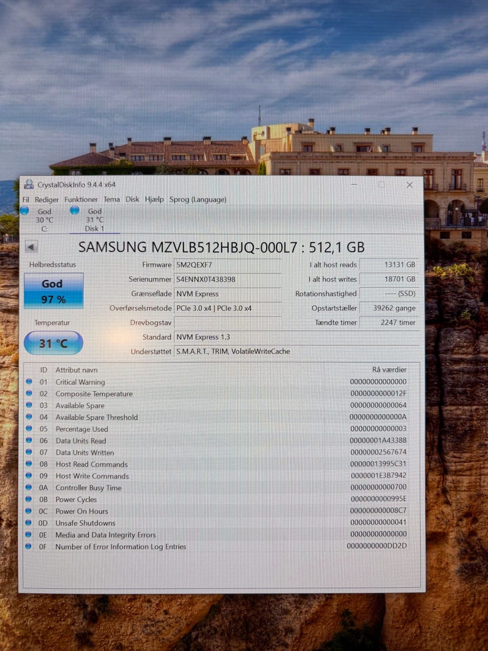Click the Rotationshastighed ---- (SSD) value
488x651 pixels.
click(x=389, y=293)
